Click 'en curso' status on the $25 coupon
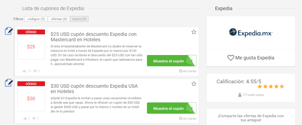302x125 pixels. click(x=190, y=71)
